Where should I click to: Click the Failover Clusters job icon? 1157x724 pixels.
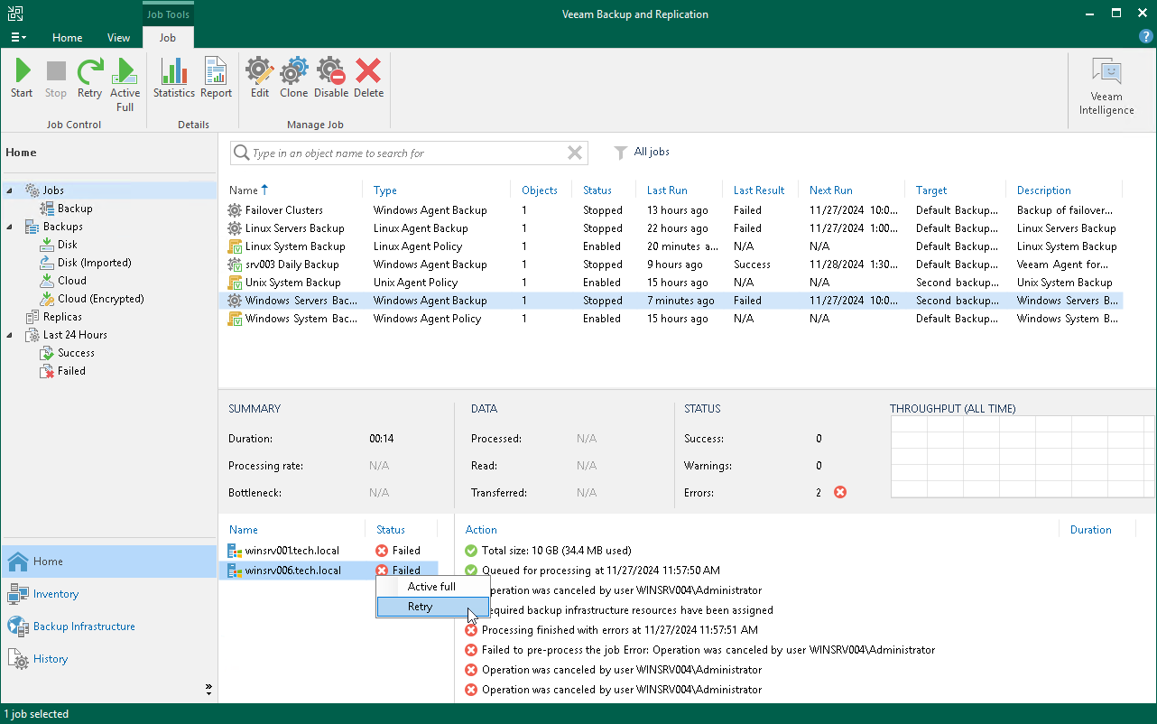[235, 210]
